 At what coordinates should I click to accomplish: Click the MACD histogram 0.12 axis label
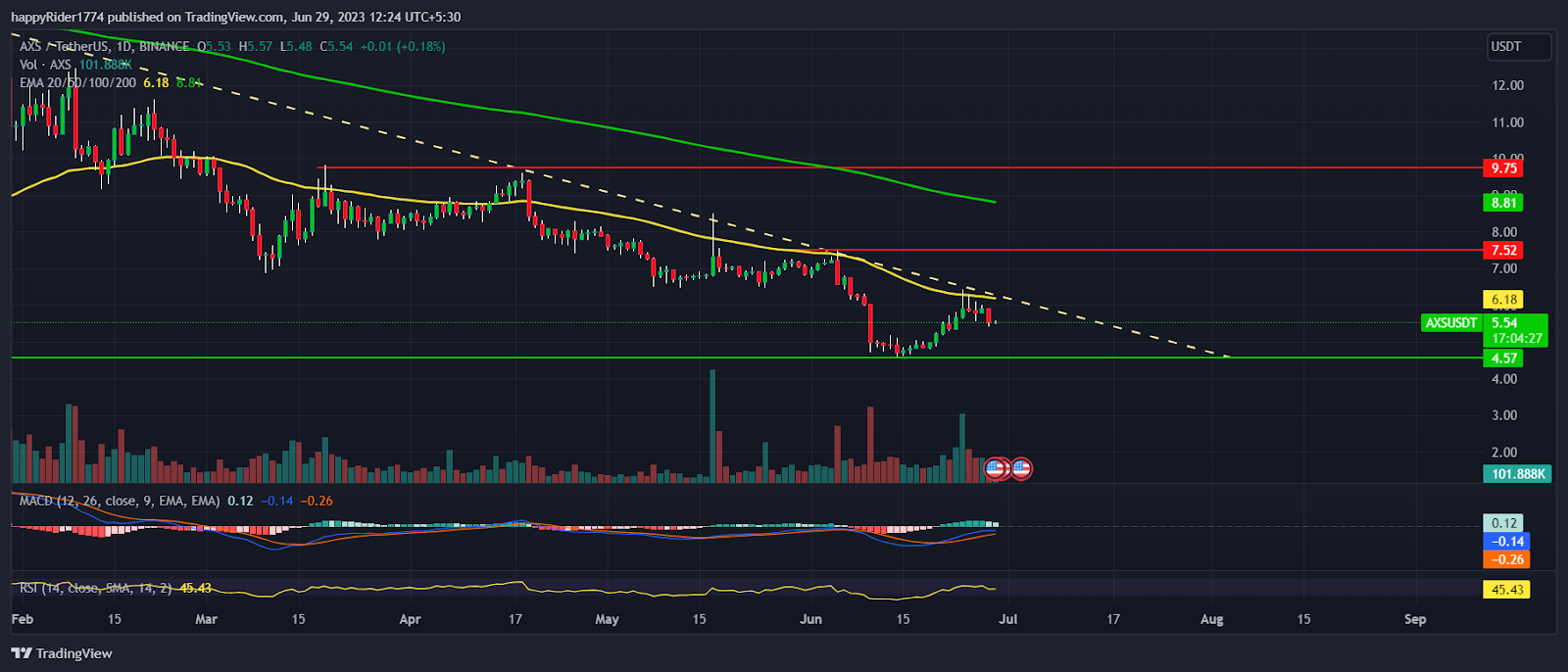click(x=1503, y=523)
